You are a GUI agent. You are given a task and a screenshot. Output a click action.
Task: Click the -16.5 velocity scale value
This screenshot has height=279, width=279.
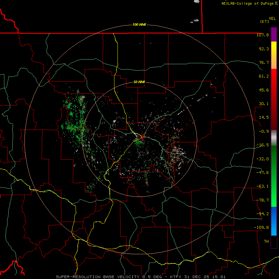click(263, 145)
